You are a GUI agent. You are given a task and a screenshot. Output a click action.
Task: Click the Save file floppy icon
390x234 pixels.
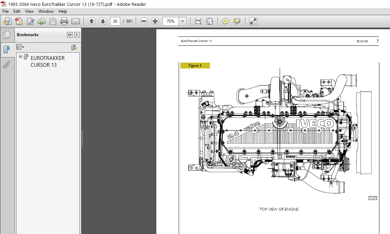(x=53, y=21)
